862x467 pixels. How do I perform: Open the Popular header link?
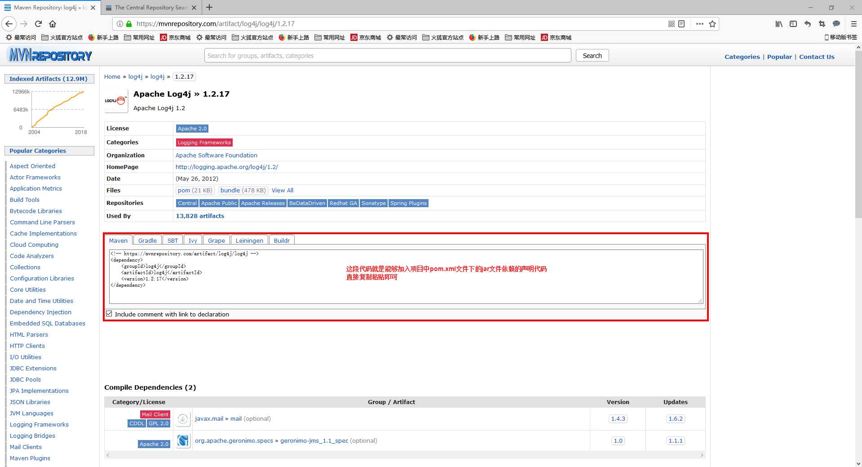(x=779, y=57)
